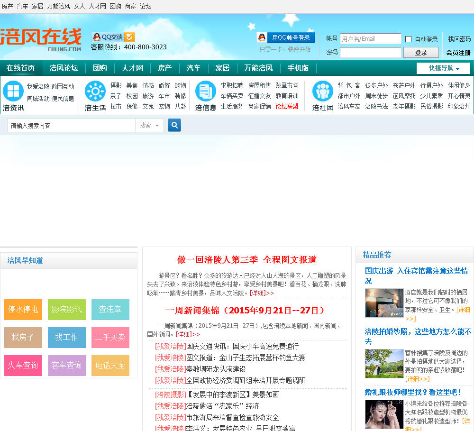Click 摄影 under 涪生活
The height and width of the screenshot is (431, 474).
pos(116,86)
